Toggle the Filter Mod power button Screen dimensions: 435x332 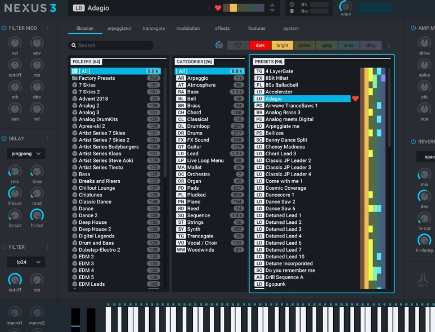[4, 28]
